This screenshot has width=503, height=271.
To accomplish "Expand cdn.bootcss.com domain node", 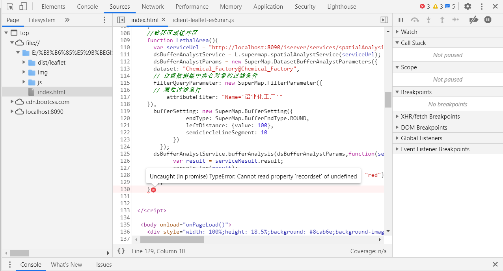I will 12,102.
